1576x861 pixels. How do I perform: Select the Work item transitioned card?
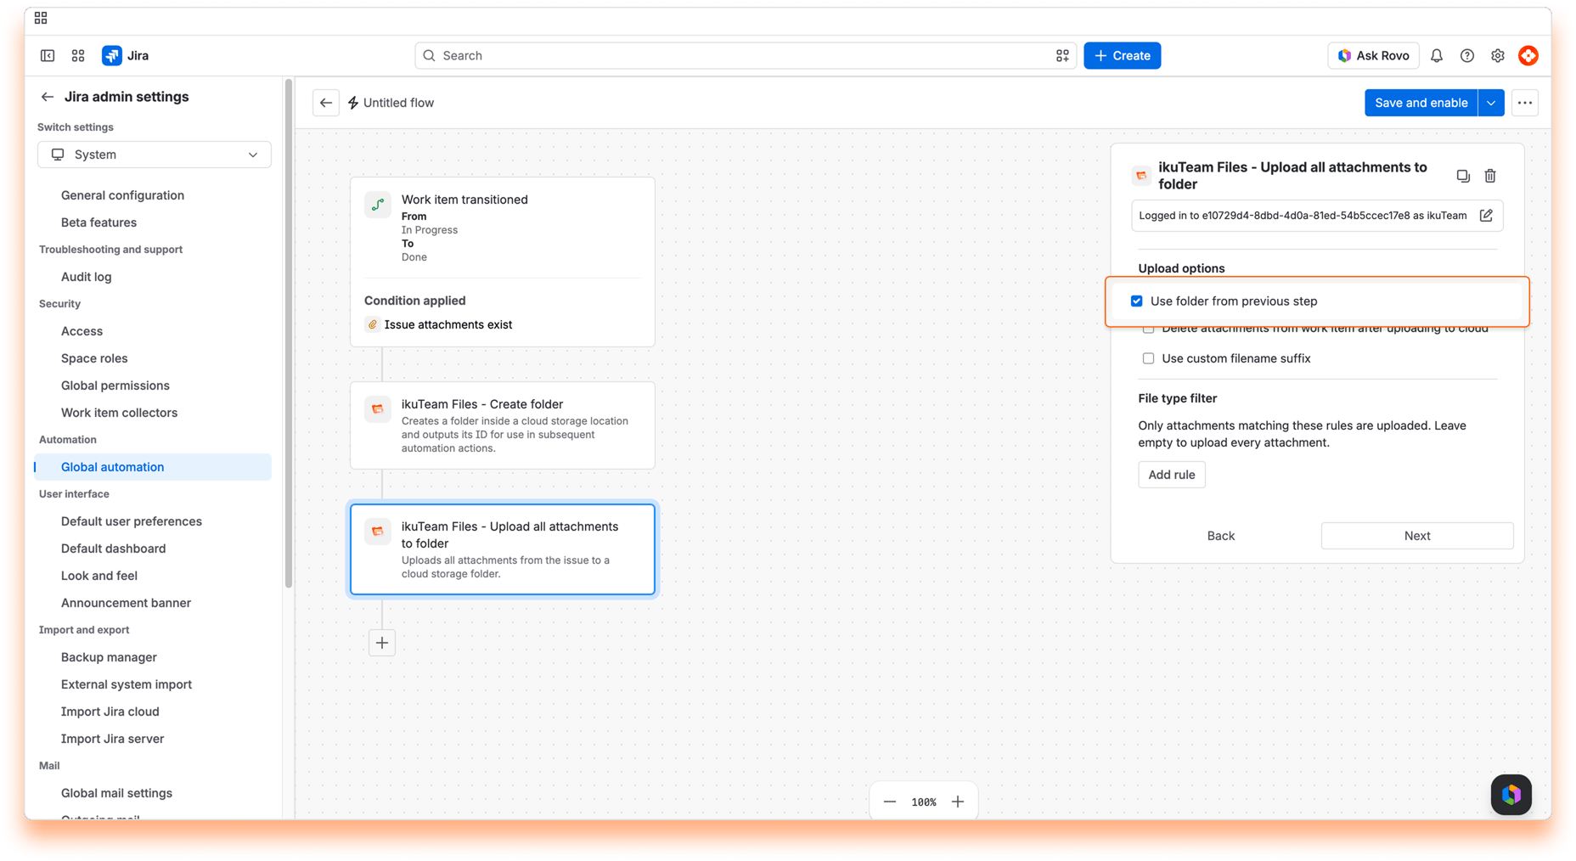[503, 262]
